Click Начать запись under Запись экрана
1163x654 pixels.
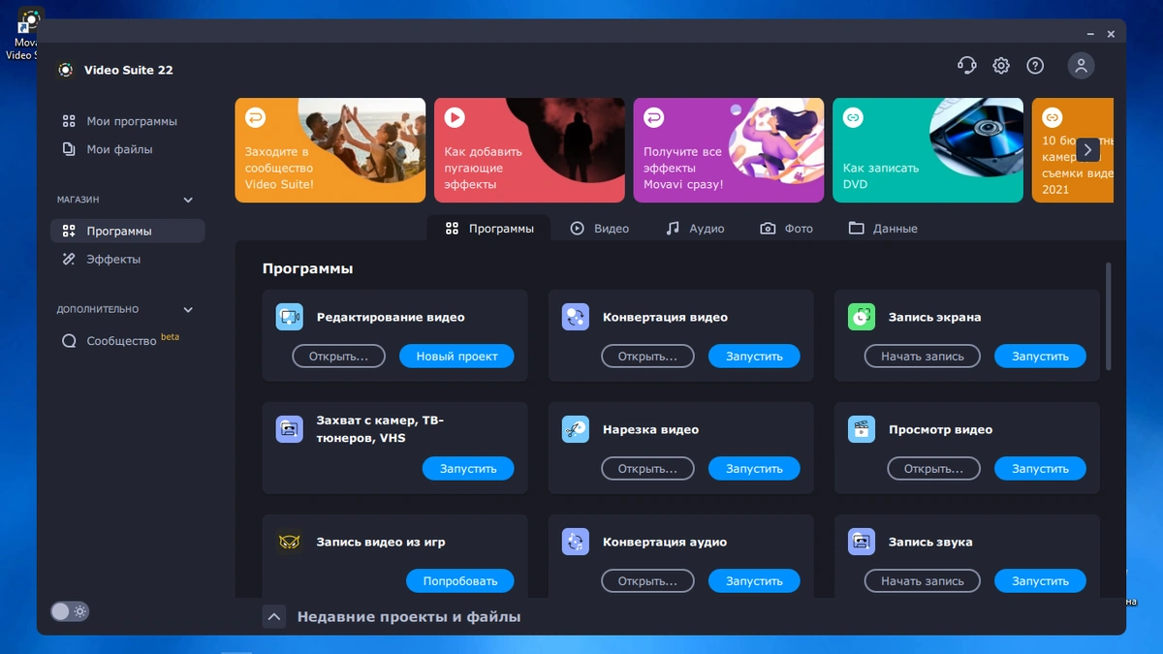tap(923, 356)
